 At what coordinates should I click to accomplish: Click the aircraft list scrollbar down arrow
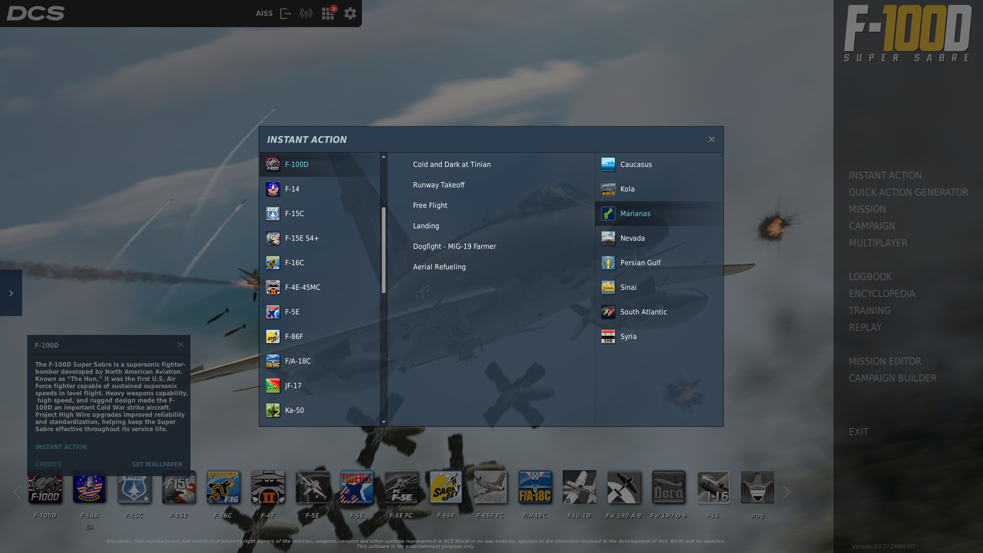pyautogui.click(x=384, y=422)
